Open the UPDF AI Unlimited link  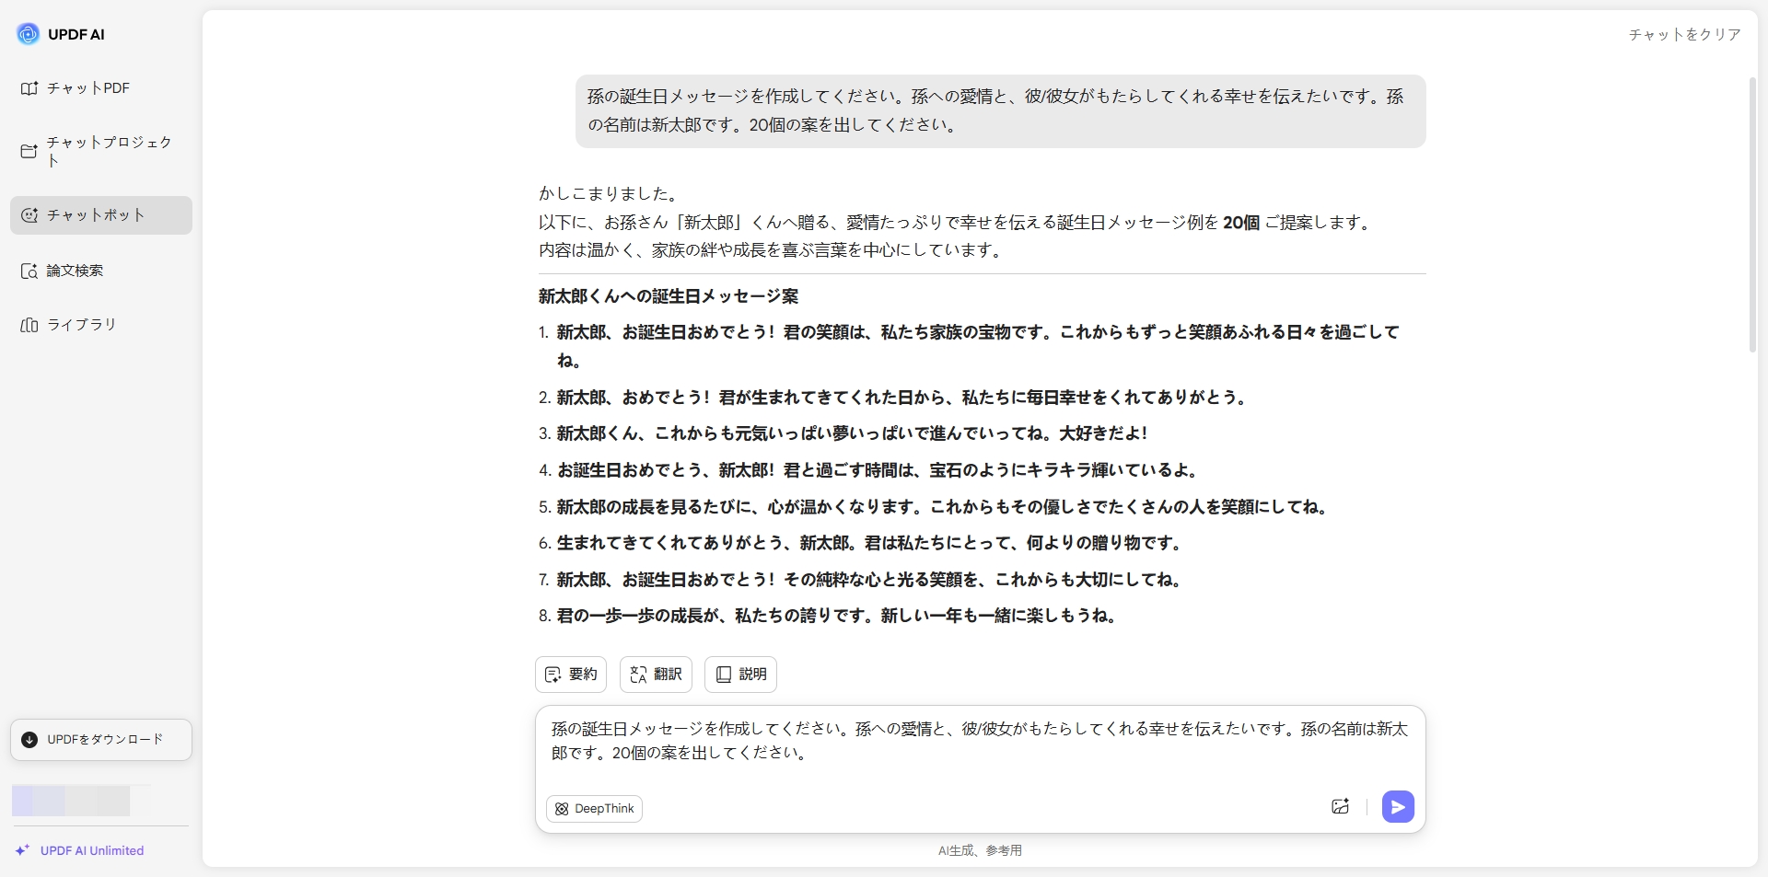click(91, 851)
